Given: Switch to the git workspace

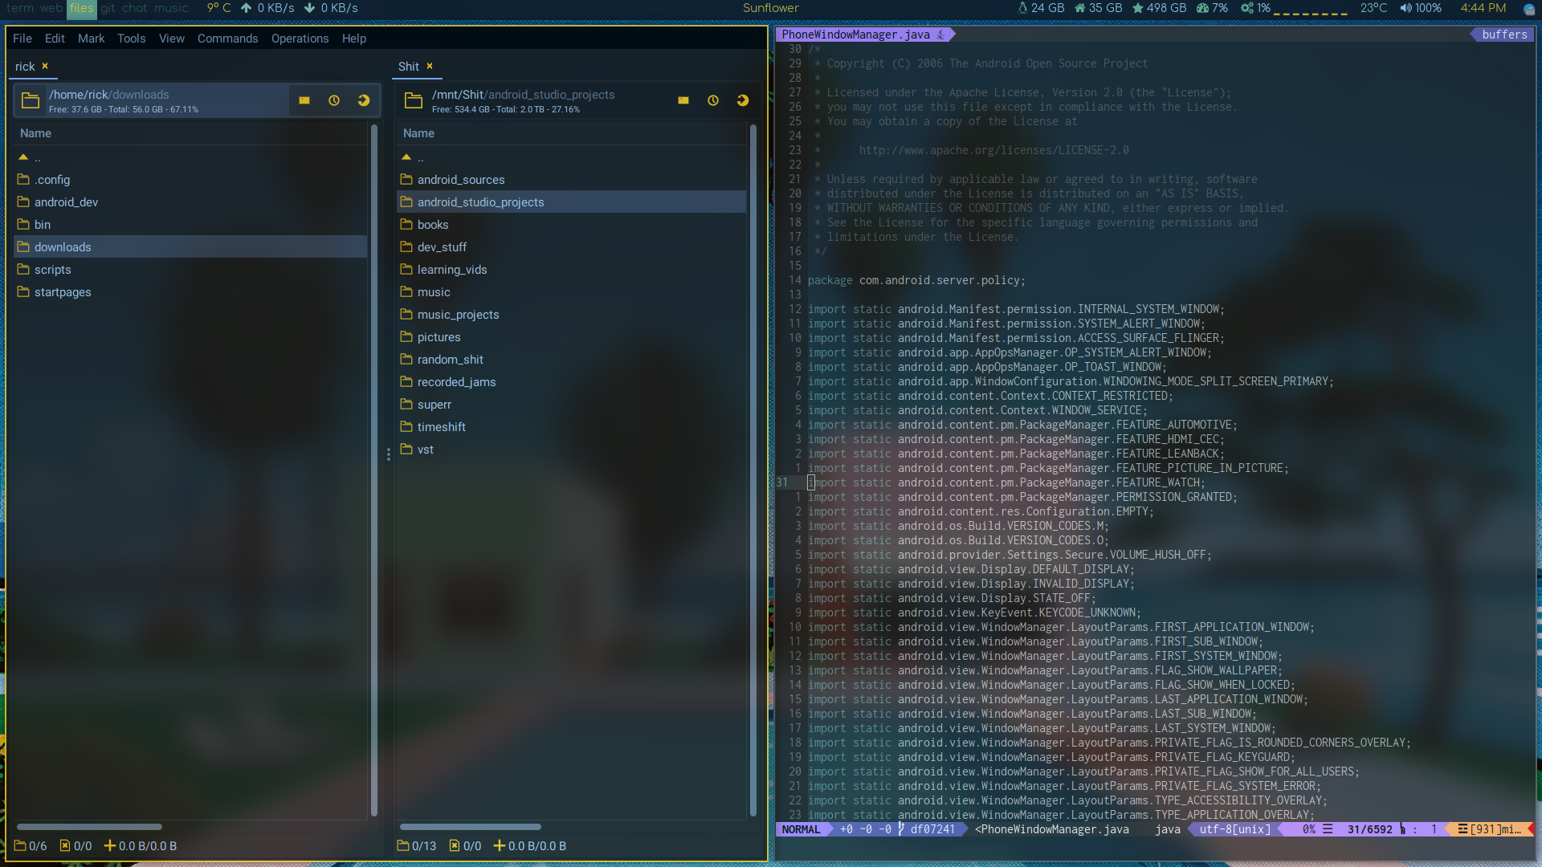Looking at the screenshot, I should 108,8.
